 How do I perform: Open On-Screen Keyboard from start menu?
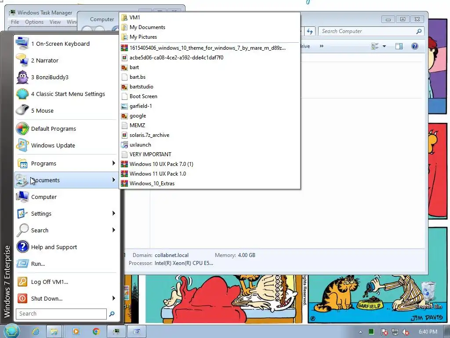67,44
